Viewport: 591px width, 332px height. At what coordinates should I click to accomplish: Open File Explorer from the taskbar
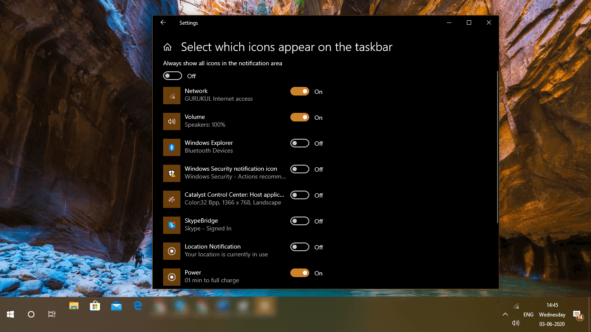74,306
